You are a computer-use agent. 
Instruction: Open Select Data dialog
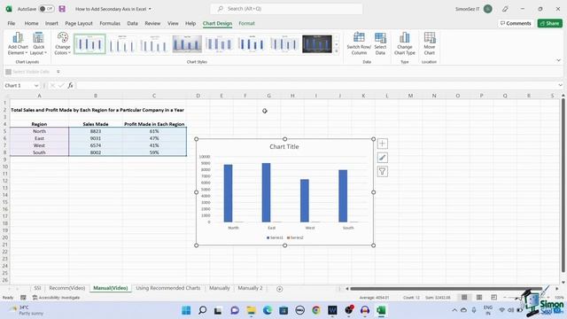tap(380, 43)
